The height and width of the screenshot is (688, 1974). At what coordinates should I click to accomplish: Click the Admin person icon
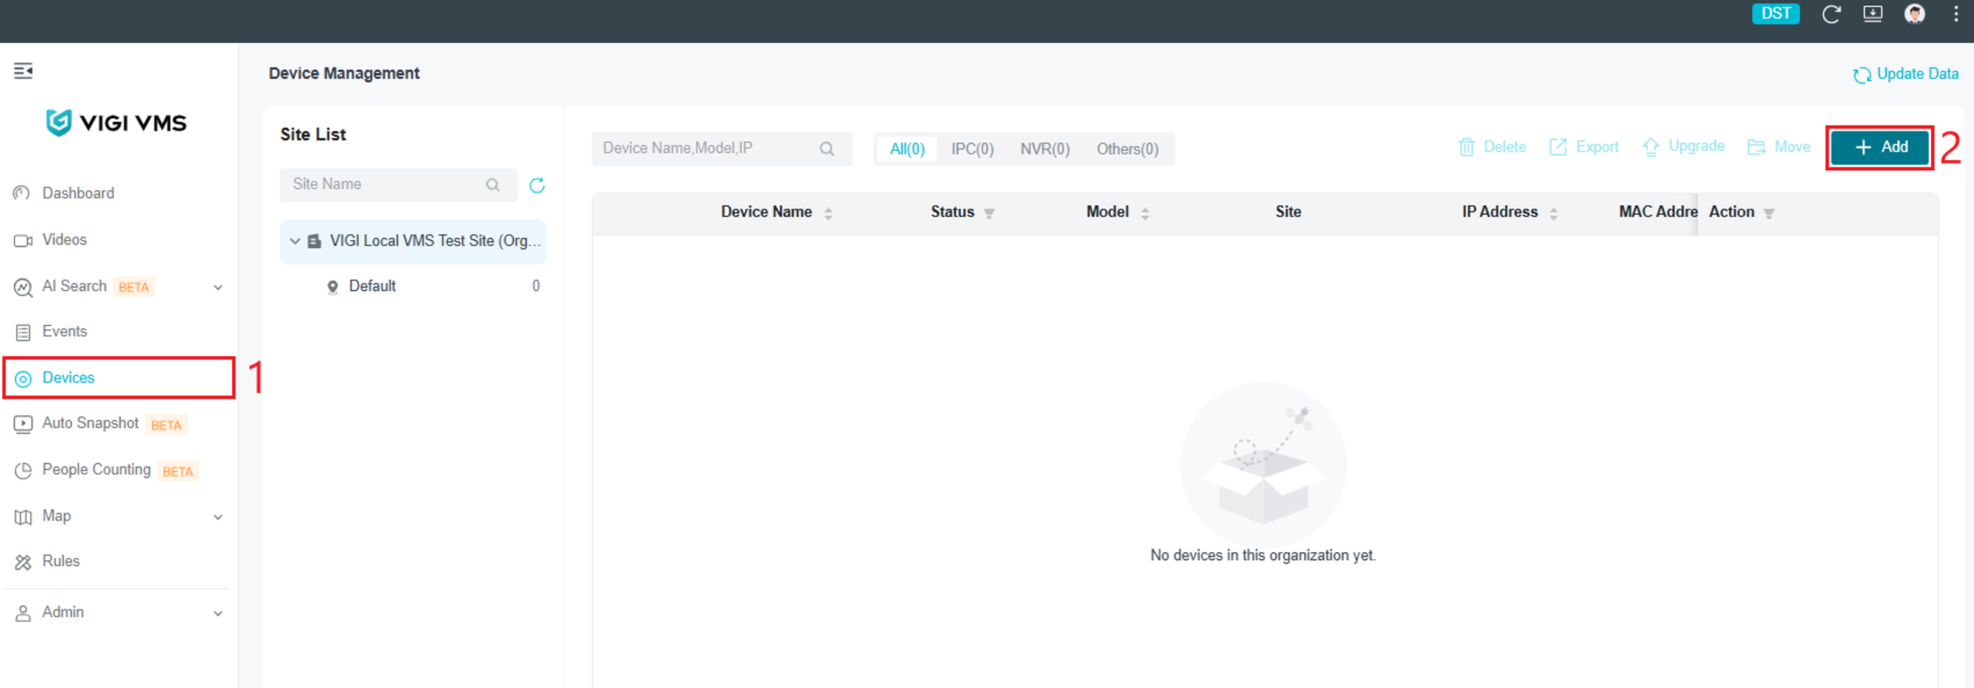(23, 613)
